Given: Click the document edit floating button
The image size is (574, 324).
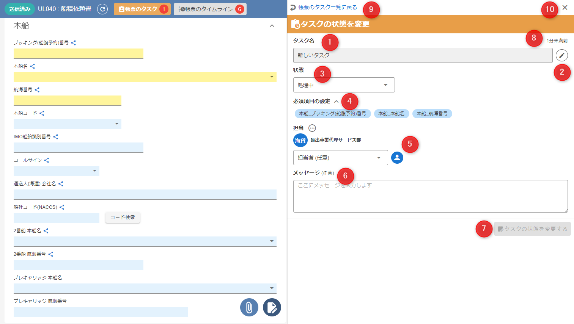Looking at the screenshot, I should tap(272, 307).
